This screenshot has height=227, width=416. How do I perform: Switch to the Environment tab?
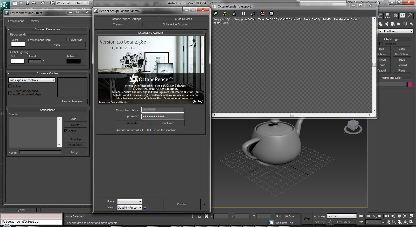tap(16, 21)
